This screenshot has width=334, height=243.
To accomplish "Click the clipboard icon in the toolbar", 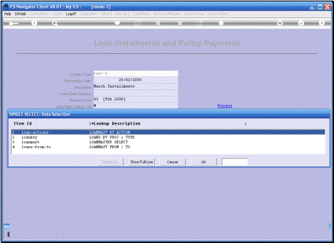I will tap(221, 23).
